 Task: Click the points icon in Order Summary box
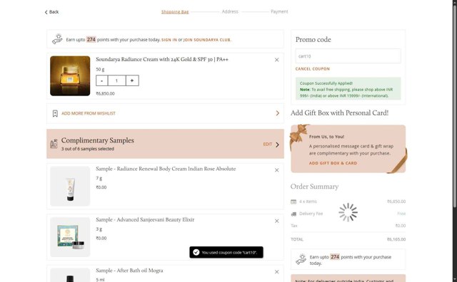[x=301, y=259]
